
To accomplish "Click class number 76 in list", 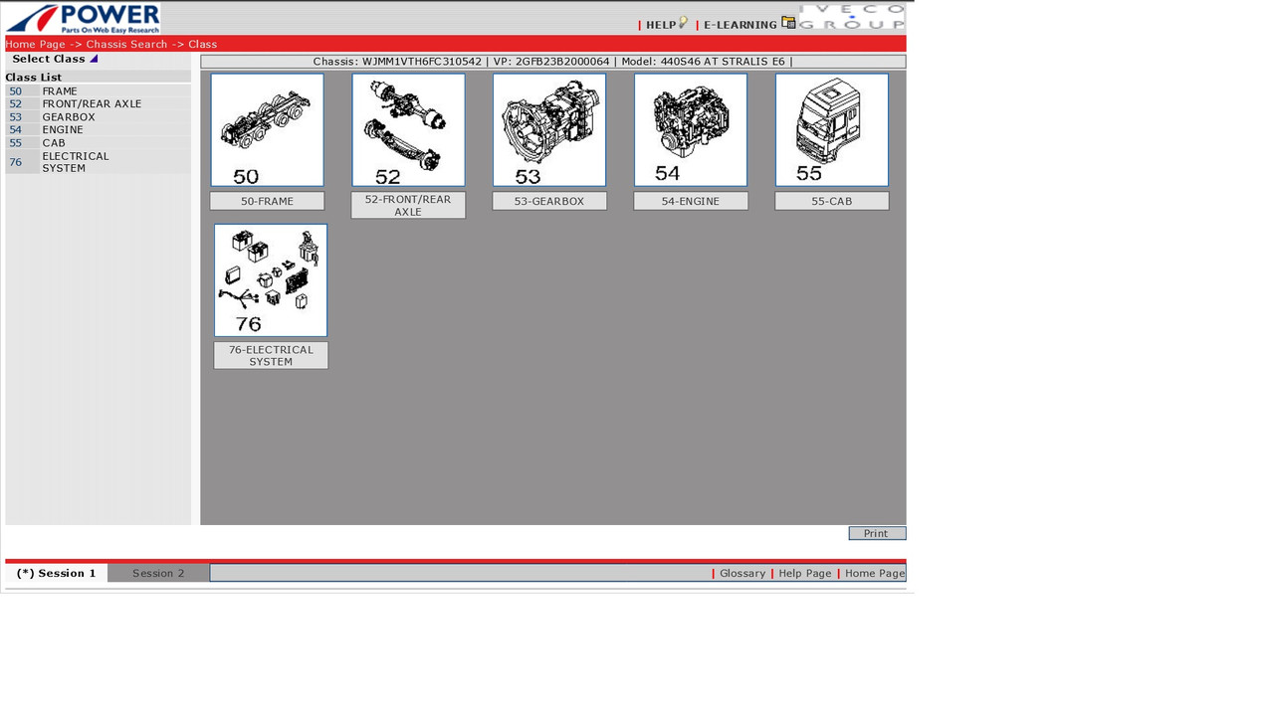I will [15, 162].
